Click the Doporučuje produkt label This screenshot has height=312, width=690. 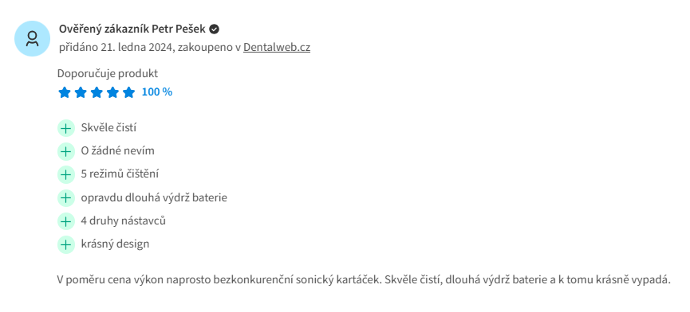pyautogui.click(x=108, y=74)
